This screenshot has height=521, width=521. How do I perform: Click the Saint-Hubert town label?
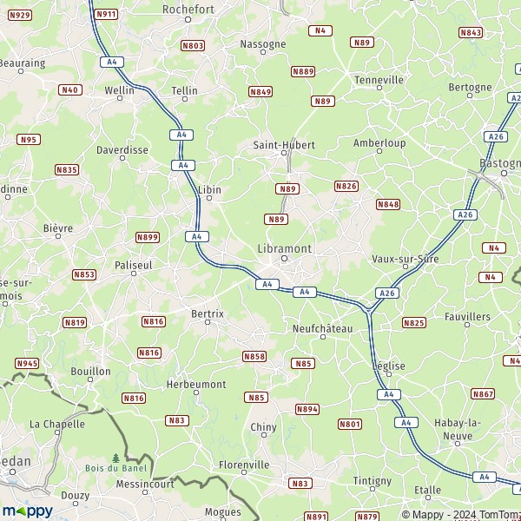click(x=284, y=145)
